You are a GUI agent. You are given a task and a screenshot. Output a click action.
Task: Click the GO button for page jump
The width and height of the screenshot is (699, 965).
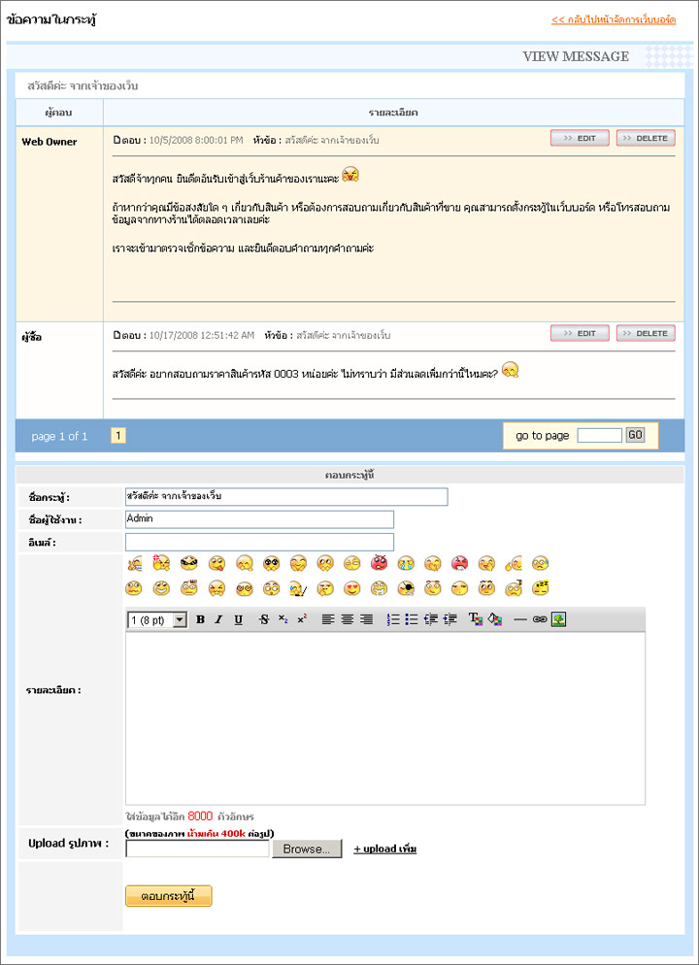pos(635,435)
